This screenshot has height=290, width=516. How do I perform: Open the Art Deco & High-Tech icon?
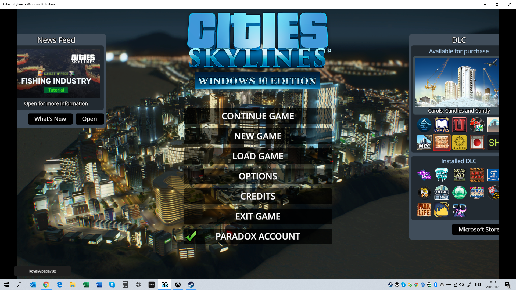coord(442,193)
